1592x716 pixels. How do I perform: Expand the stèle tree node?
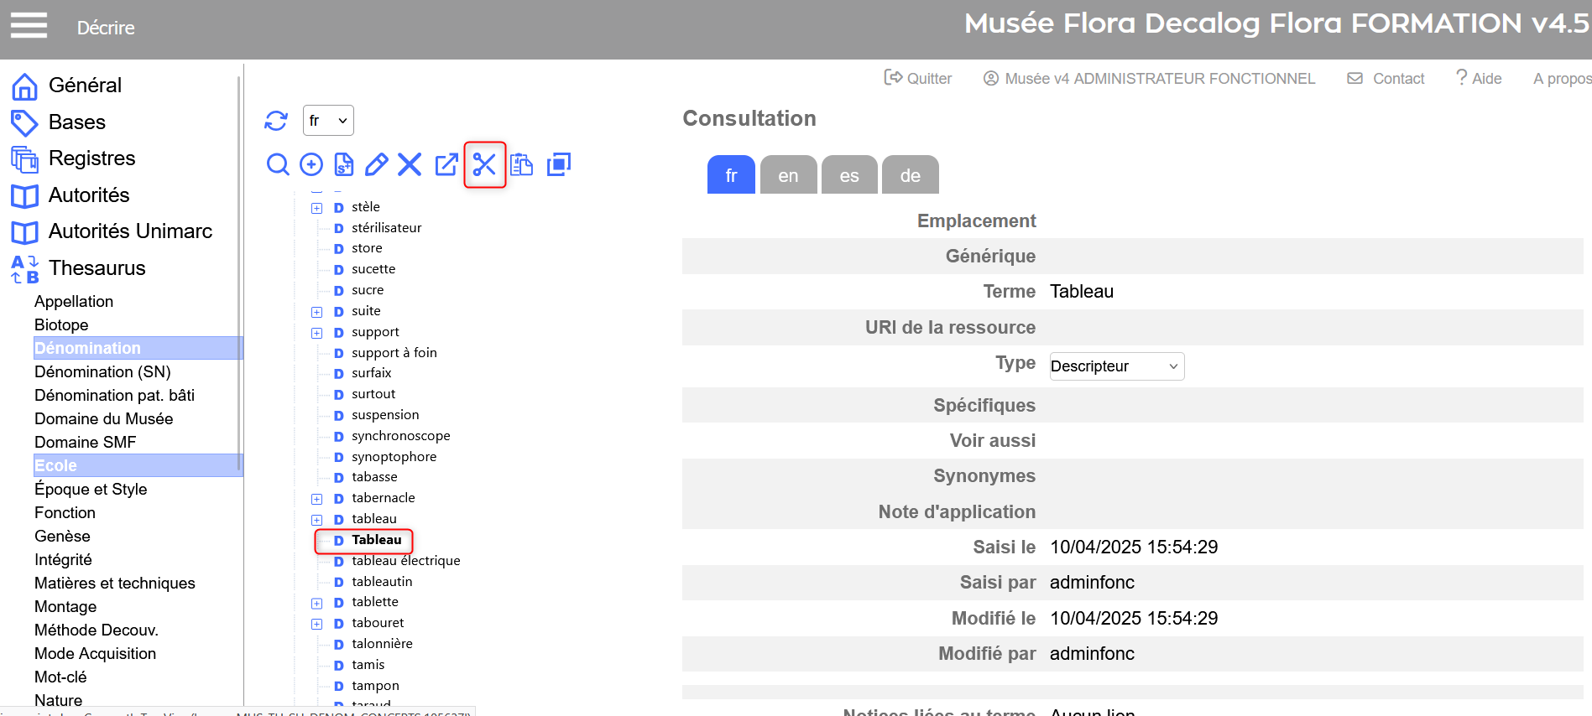tap(317, 208)
